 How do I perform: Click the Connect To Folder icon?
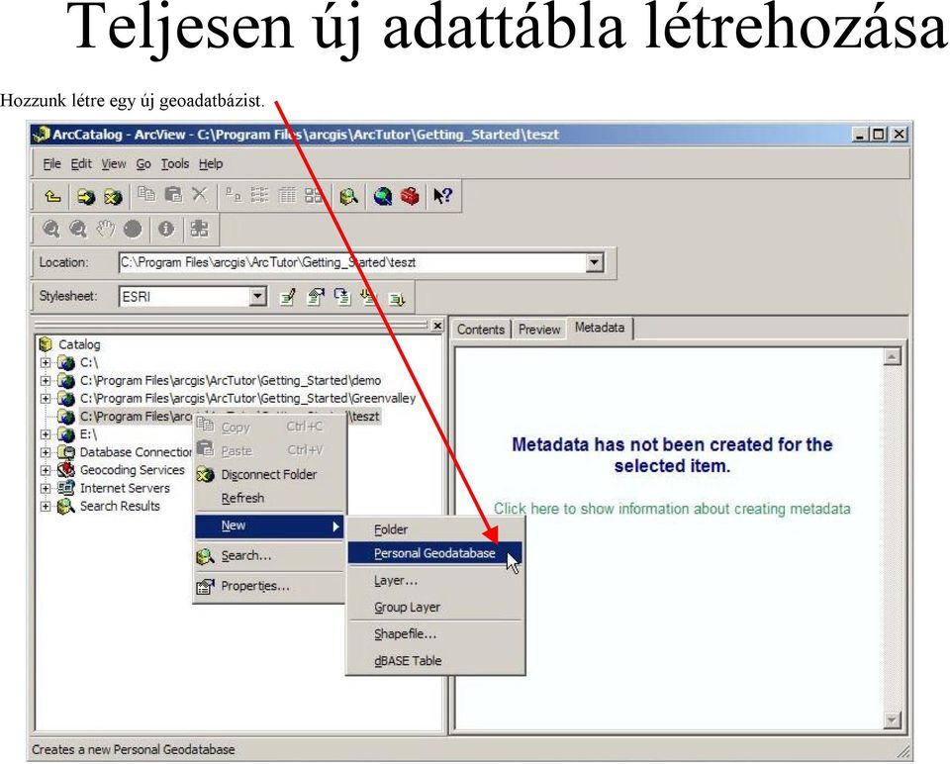pyautogui.click(x=85, y=196)
